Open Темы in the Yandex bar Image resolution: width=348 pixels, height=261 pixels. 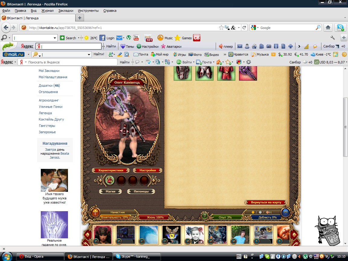click(x=127, y=47)
